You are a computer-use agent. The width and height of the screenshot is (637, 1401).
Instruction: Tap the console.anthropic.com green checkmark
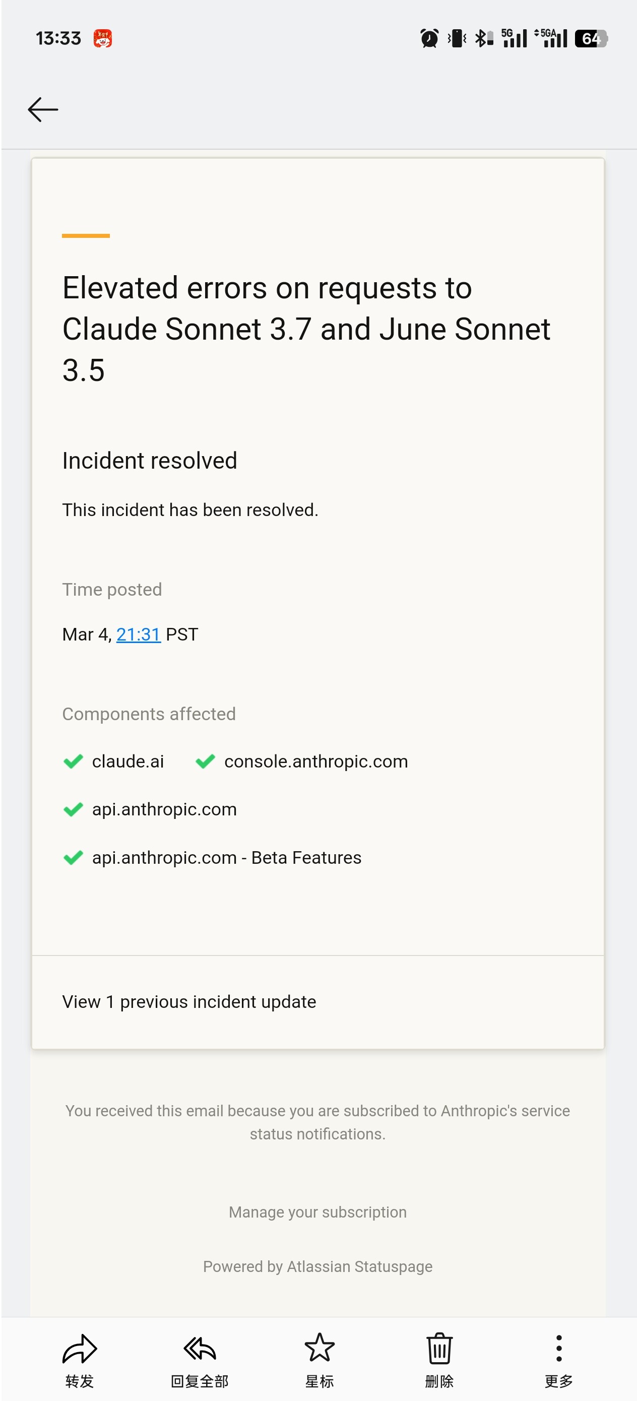(x=205, y=761)
